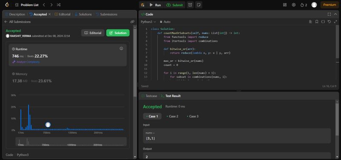Click the tallest bar in runtime chart
Screen dimensions: 341x160
click(29, 117)
